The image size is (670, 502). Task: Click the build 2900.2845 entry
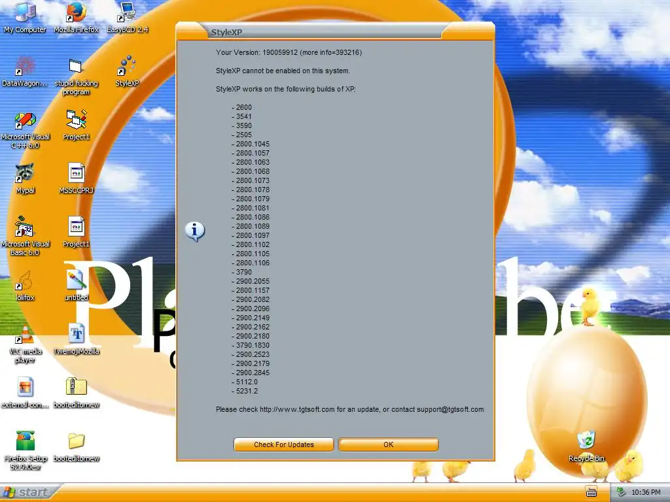coord(251,373)
